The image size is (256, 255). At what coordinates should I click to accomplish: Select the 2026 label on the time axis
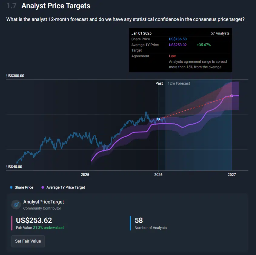point(158,175)
